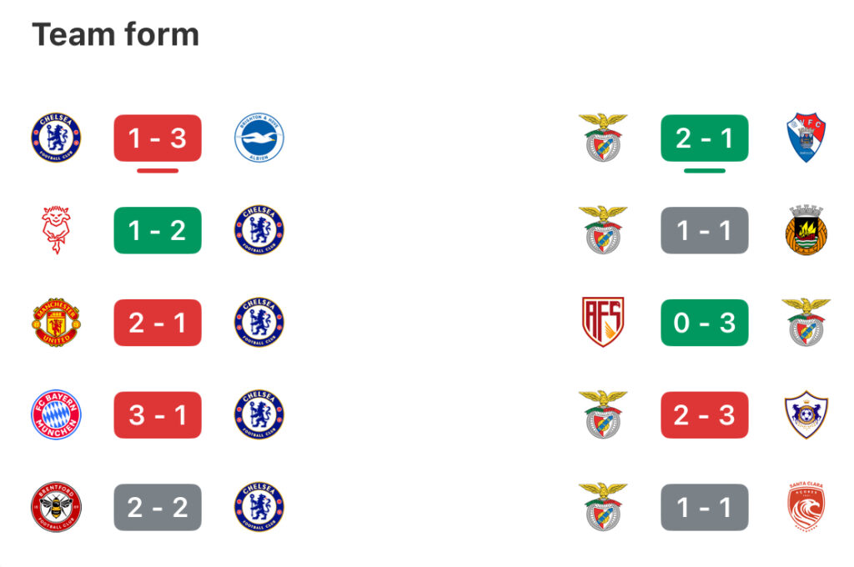Click the green 1 - 2 score badge
854x567 pixels.
click(158, 230)
